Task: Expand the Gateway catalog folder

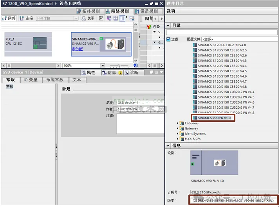Action: [177, 128]
